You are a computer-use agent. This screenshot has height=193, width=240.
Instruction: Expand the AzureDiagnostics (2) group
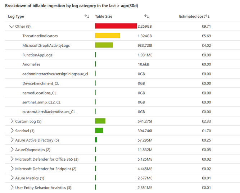click(x=12, y=150)
